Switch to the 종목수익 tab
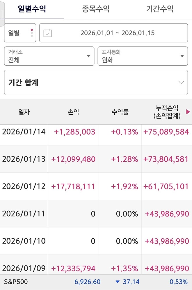192x290 pixels. (96, 9)
